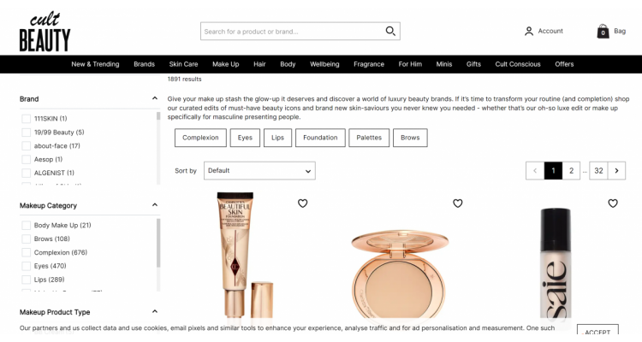Viewport: 642px width, 342px height.
Task: Open the powder compact product image
Action: pos(400,274)
